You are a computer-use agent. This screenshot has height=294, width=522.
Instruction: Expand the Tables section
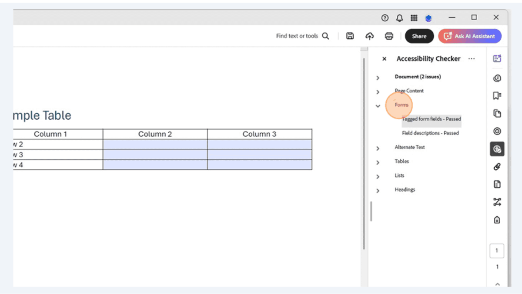(378, 162)
